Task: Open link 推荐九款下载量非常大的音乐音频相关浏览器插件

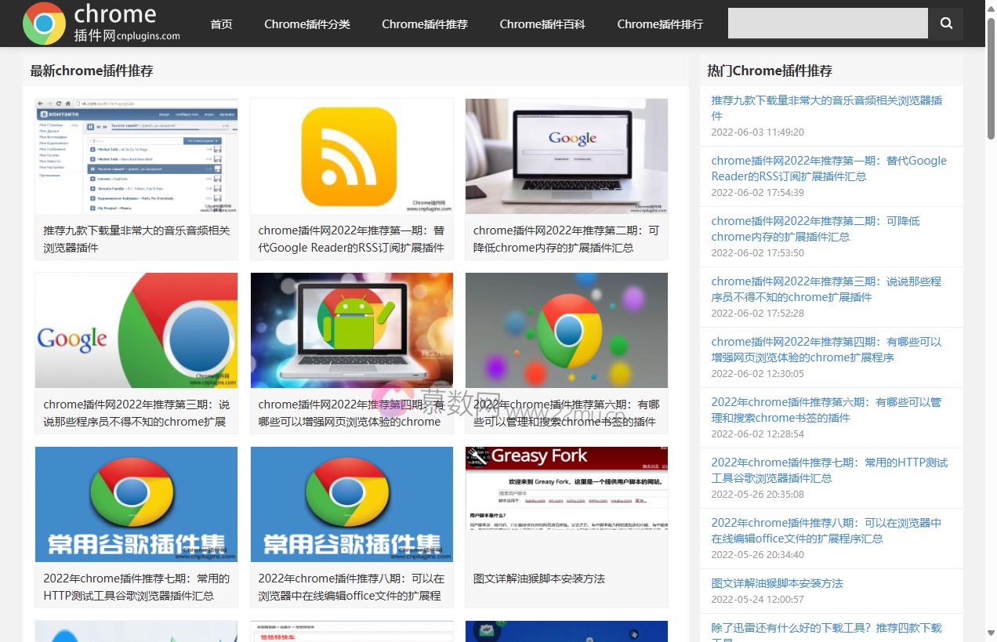Action: coord(826,108)
